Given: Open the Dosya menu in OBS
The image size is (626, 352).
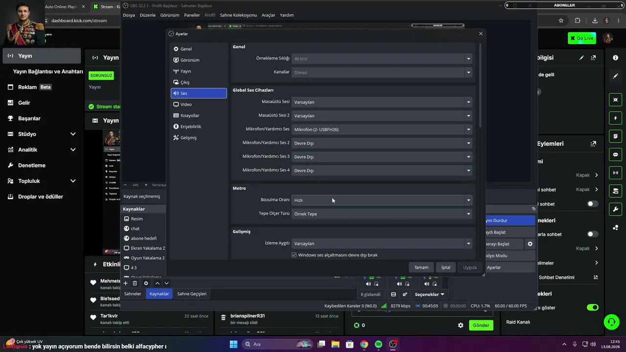Looking at the screenshot, I should point(129,15).
